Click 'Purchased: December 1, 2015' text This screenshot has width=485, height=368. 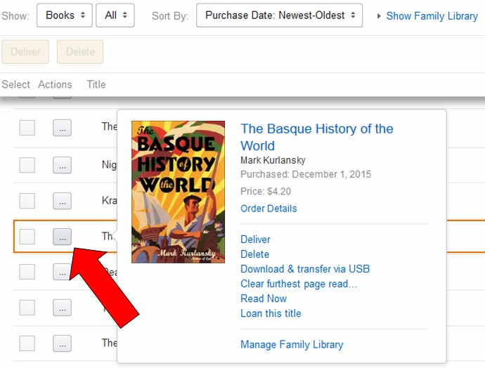[x=306, y=174]
